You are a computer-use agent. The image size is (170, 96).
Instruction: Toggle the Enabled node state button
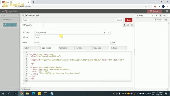pyautogui.click(x=26, y=89)
